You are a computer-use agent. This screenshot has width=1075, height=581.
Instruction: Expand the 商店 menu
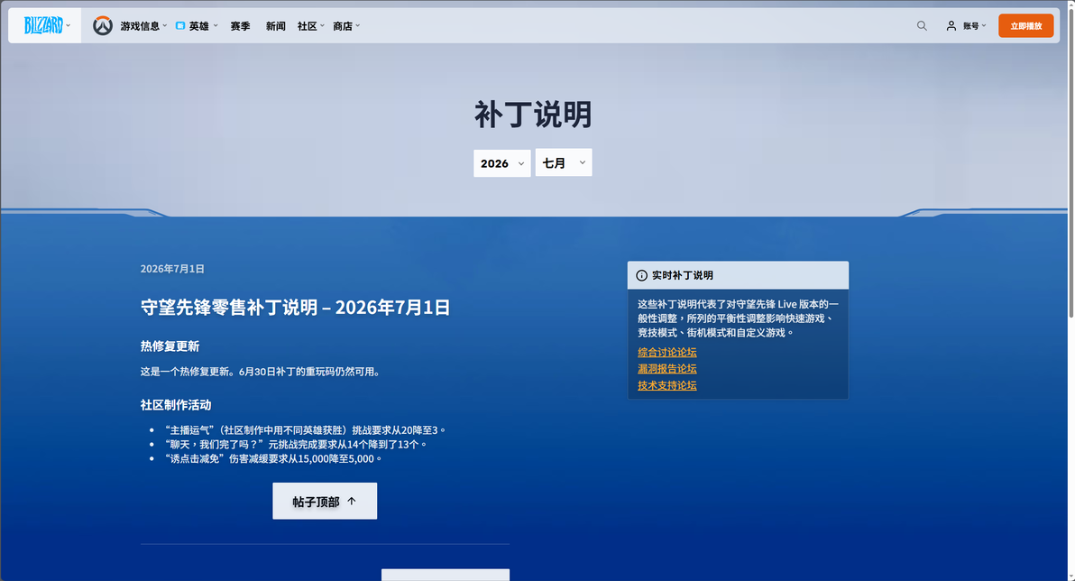click(346, 25)
